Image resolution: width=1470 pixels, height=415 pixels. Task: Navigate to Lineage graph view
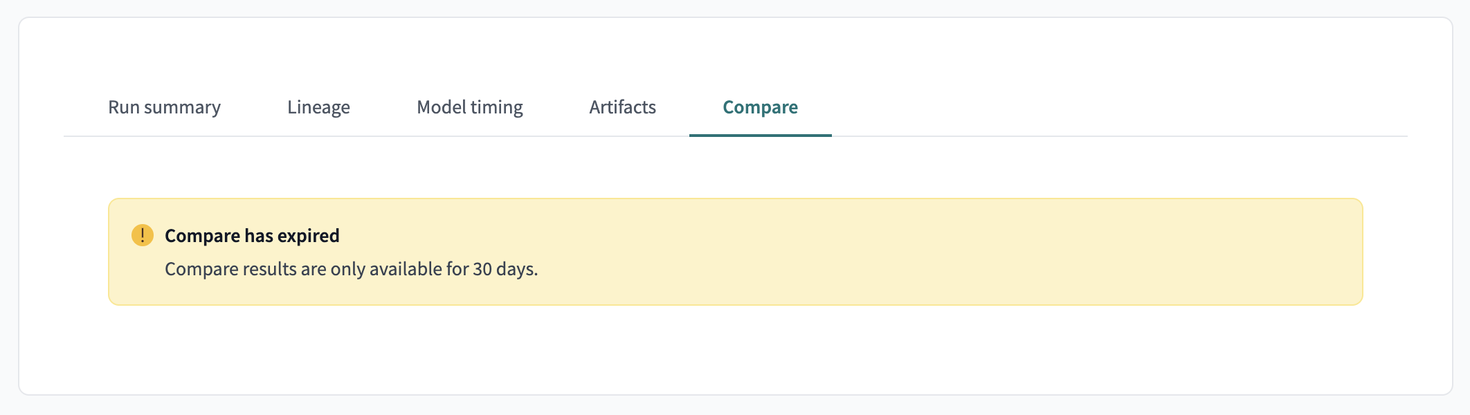pyautogui.click(x=318, y=108)
